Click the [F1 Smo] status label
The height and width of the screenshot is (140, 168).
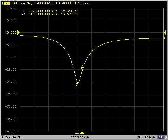click(x=82, y=3)
